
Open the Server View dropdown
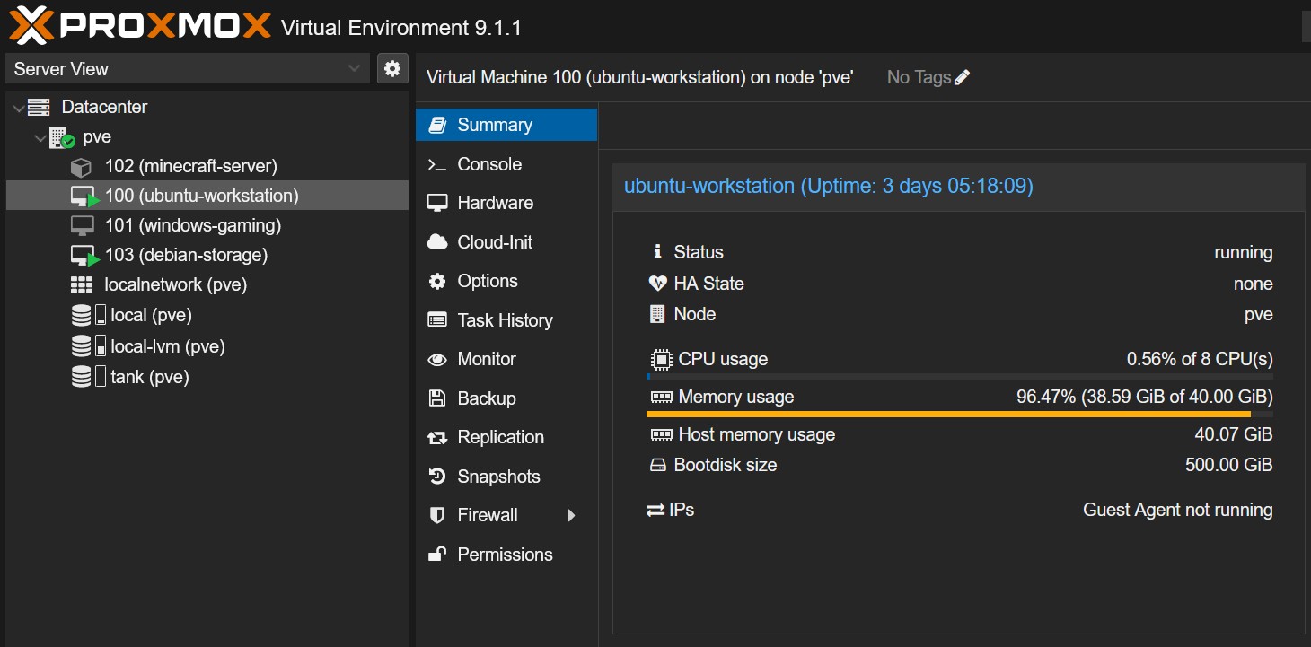188,69
